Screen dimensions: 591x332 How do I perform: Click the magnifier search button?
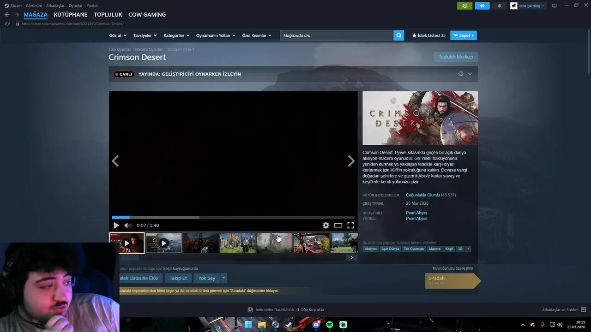(399, 36)
